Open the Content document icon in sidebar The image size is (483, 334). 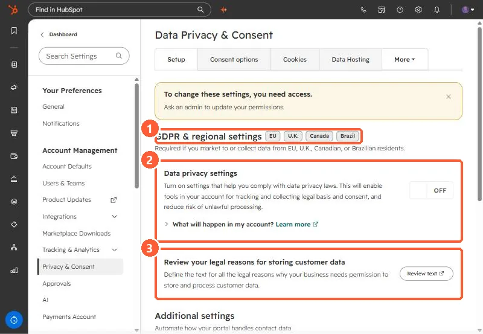(x=14, y=110)
